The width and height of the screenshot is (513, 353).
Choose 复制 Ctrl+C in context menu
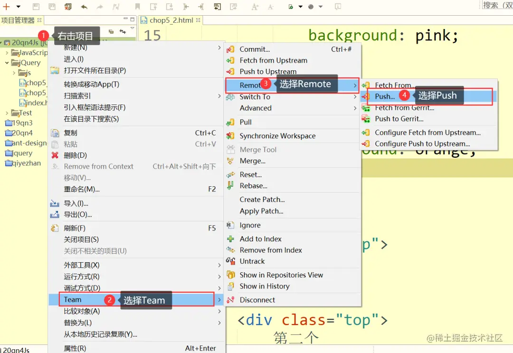click(x=136, y=133)
